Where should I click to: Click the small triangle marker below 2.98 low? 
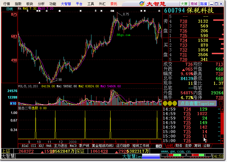pos(39,83)
